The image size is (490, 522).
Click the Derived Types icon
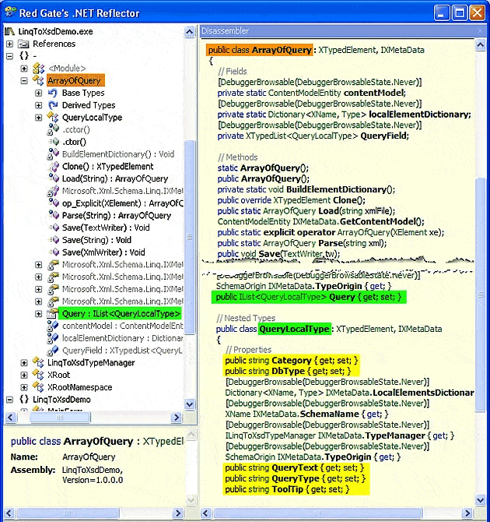coord(53,105)
